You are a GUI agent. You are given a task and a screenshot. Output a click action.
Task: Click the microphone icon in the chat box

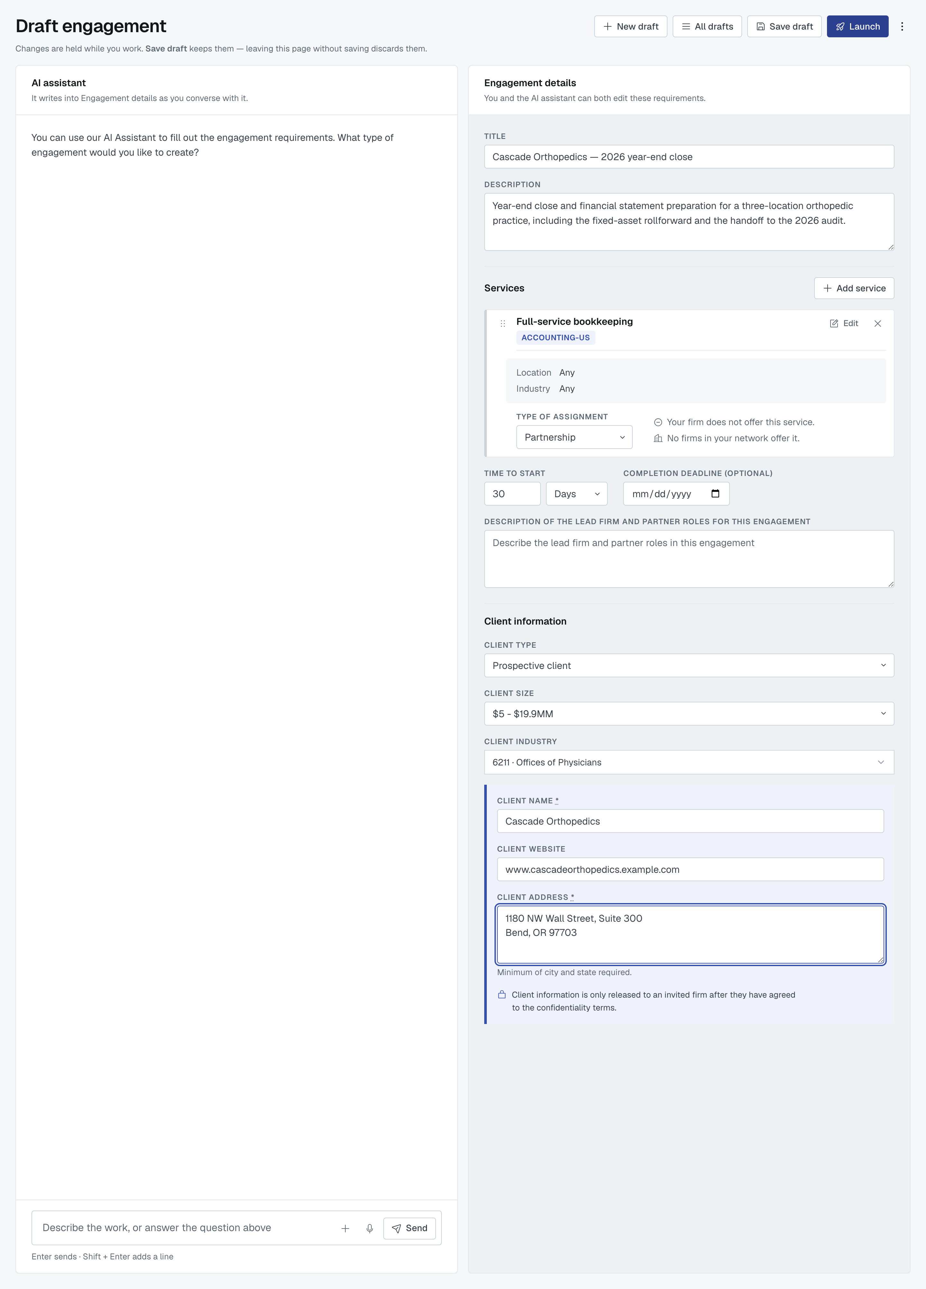[369, 1228]
